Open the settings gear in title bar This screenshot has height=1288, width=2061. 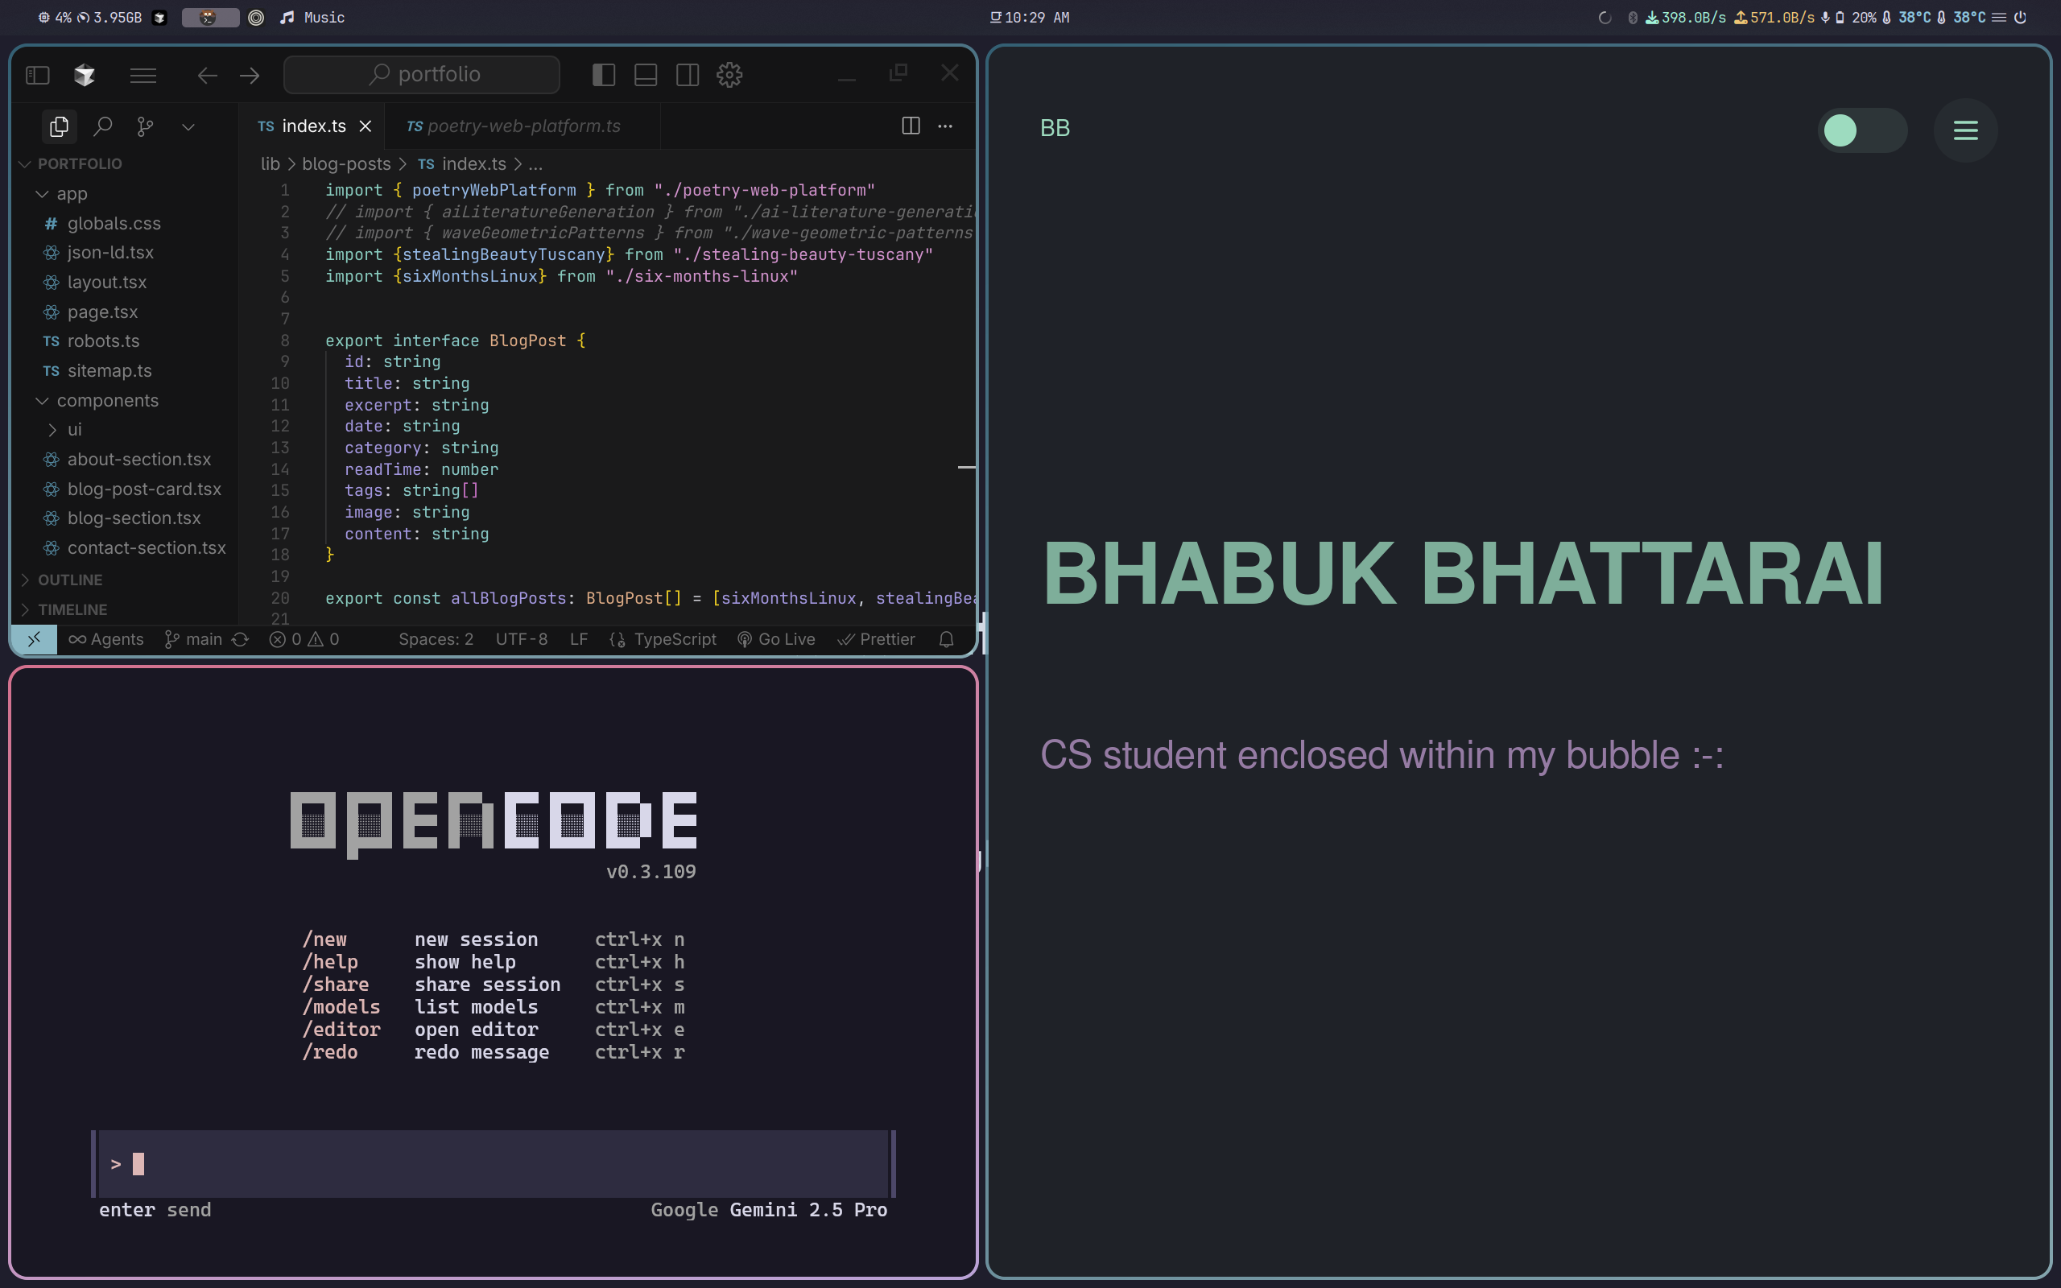point(729,75)
